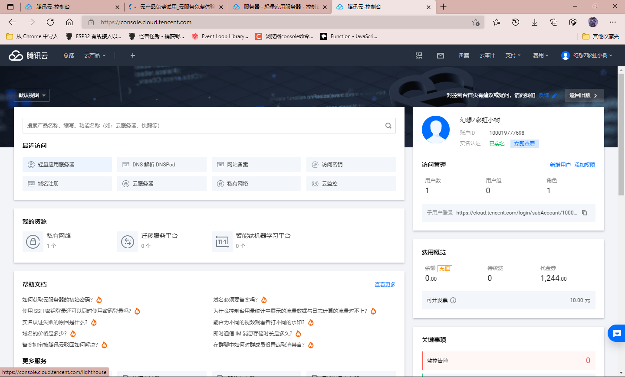Open browser settings ellipsis menu
This screenshot has width=625, height=377.
[x=613, y=22]
